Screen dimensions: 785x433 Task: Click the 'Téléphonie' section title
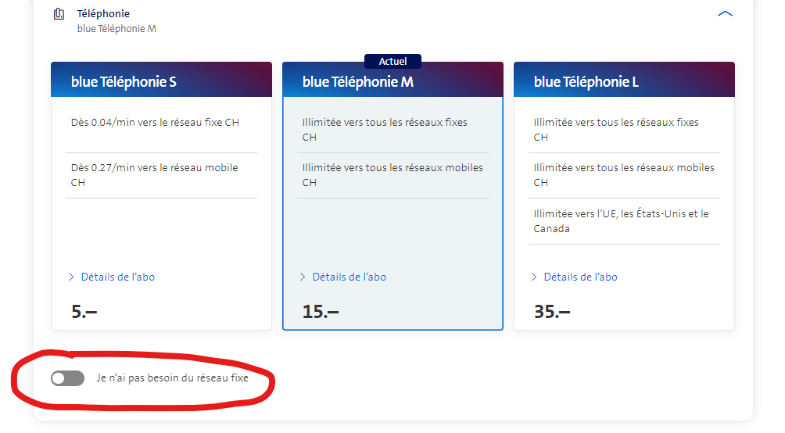point(103,13)
